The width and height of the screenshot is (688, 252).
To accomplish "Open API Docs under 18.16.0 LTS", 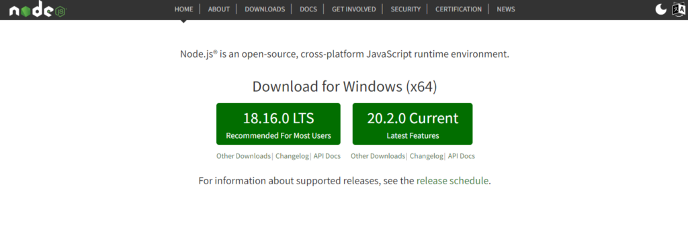I will (327, 156).
